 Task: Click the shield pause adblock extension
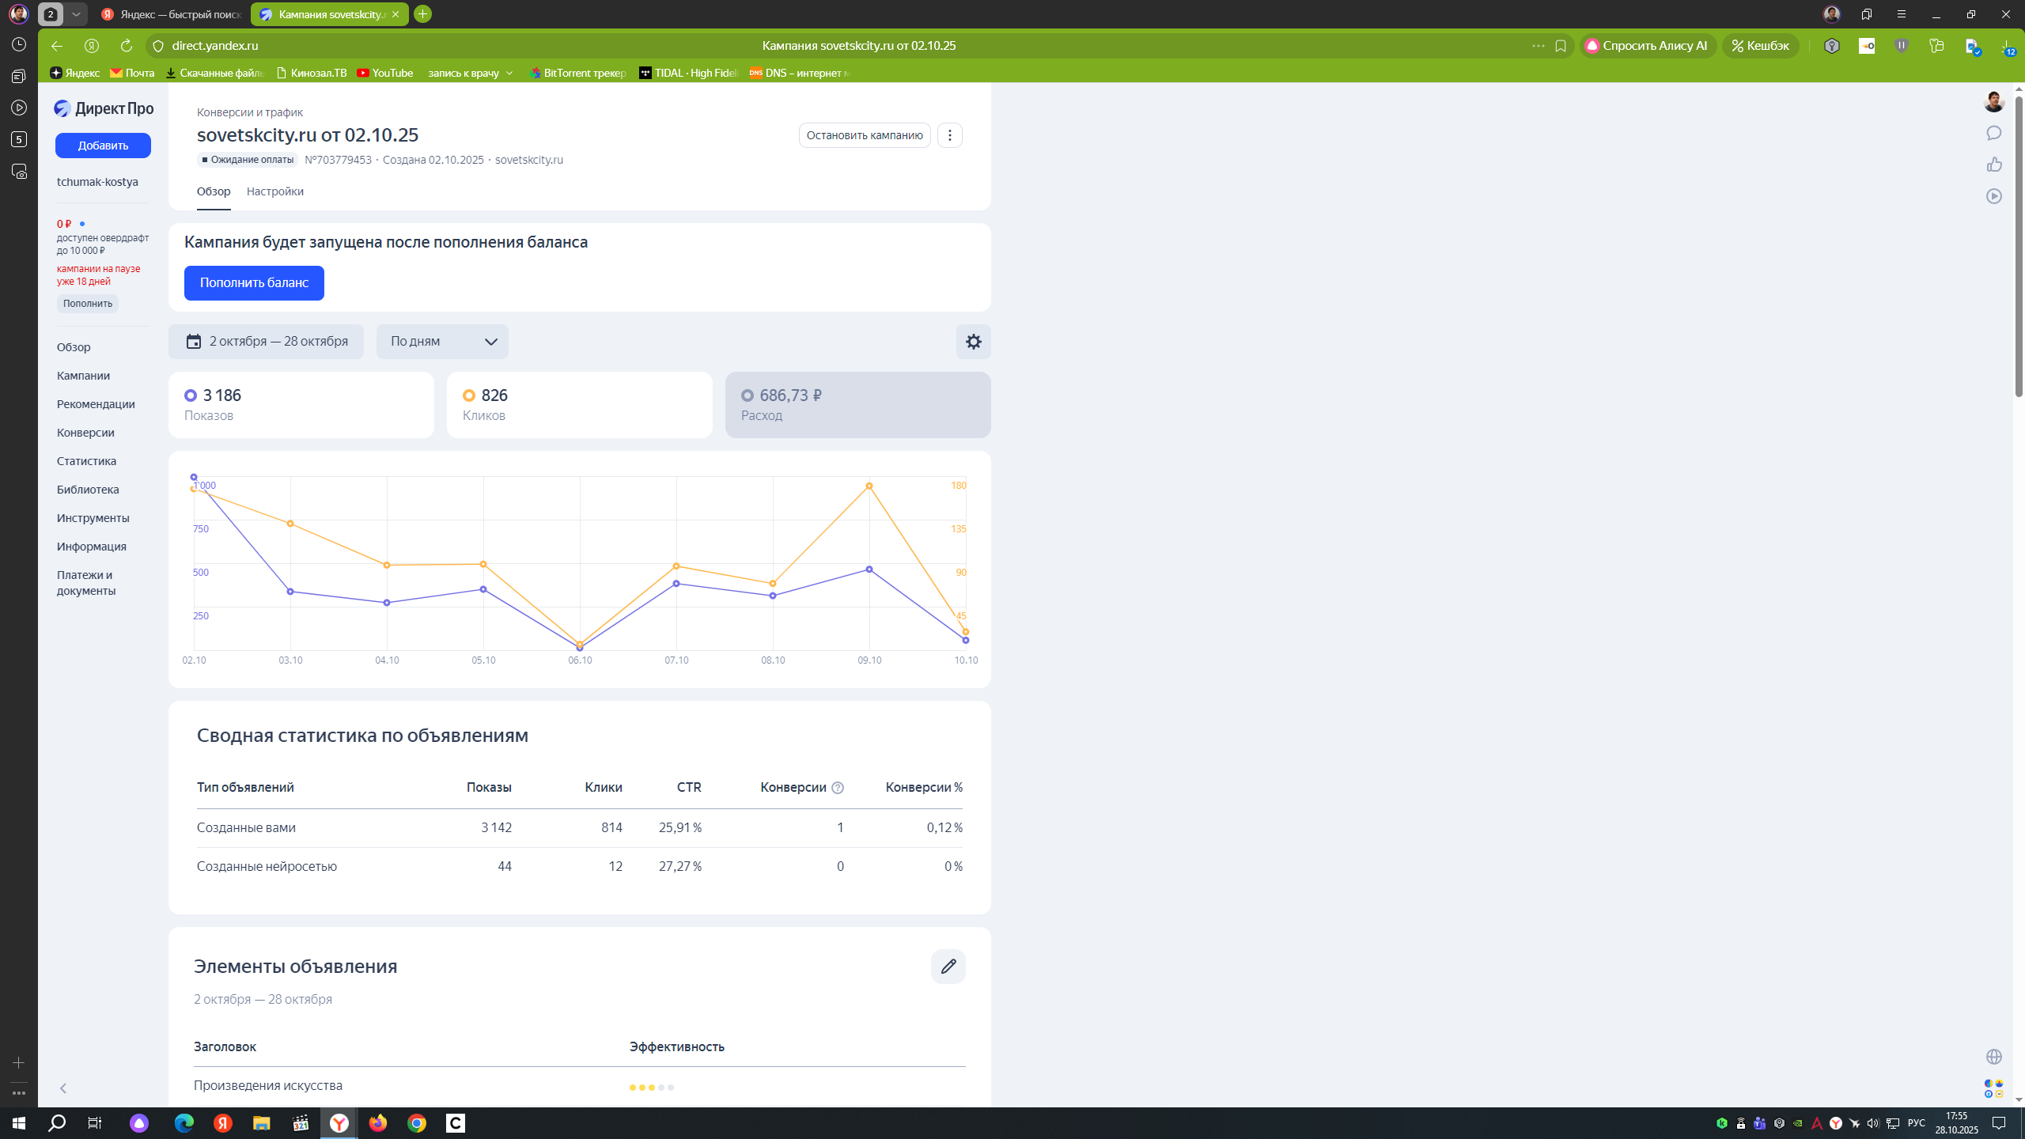[1901, 46]
